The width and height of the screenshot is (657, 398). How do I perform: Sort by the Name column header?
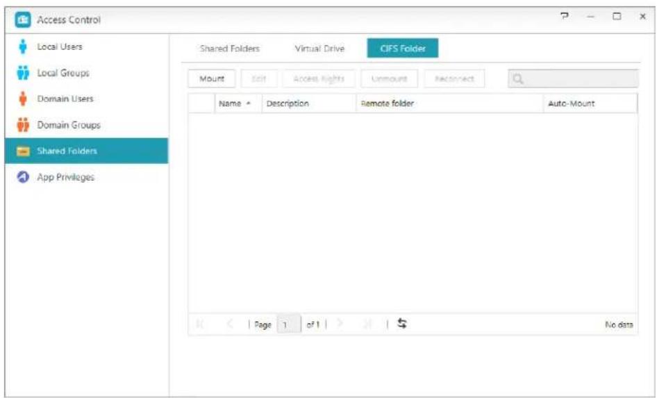point(238,103)
